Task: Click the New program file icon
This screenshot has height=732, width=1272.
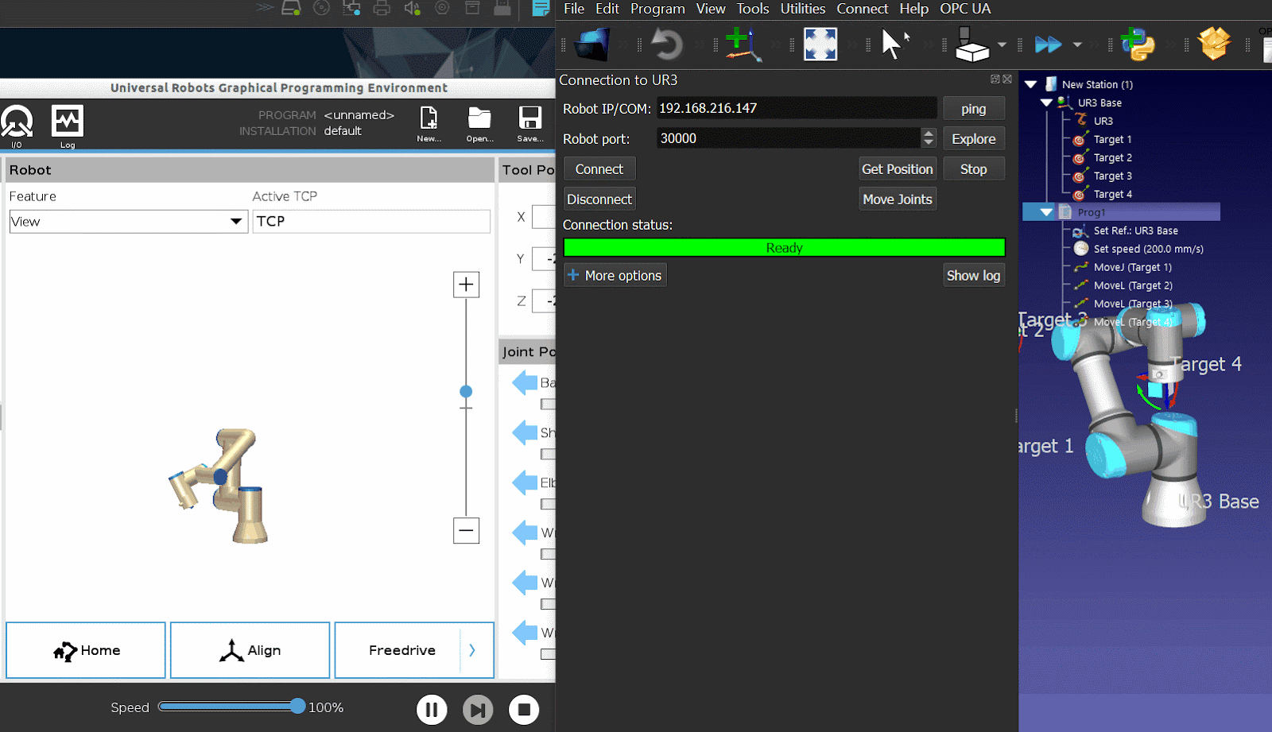Action: pyautogui.click(x=429, y=124)
